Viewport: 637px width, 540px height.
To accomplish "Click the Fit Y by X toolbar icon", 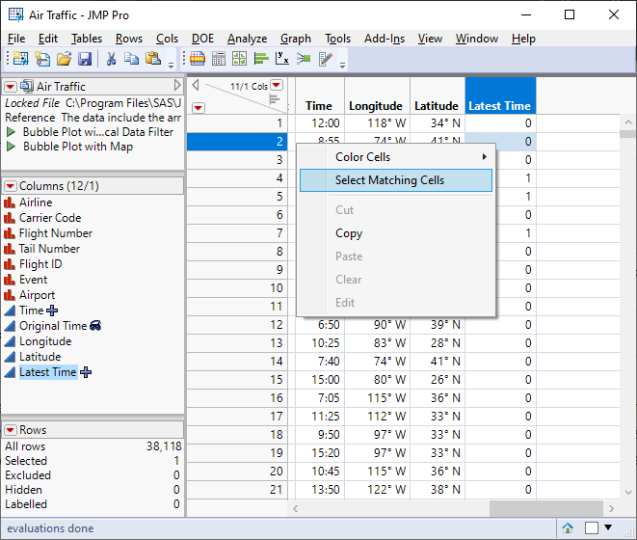I will (x=281, y=59).
